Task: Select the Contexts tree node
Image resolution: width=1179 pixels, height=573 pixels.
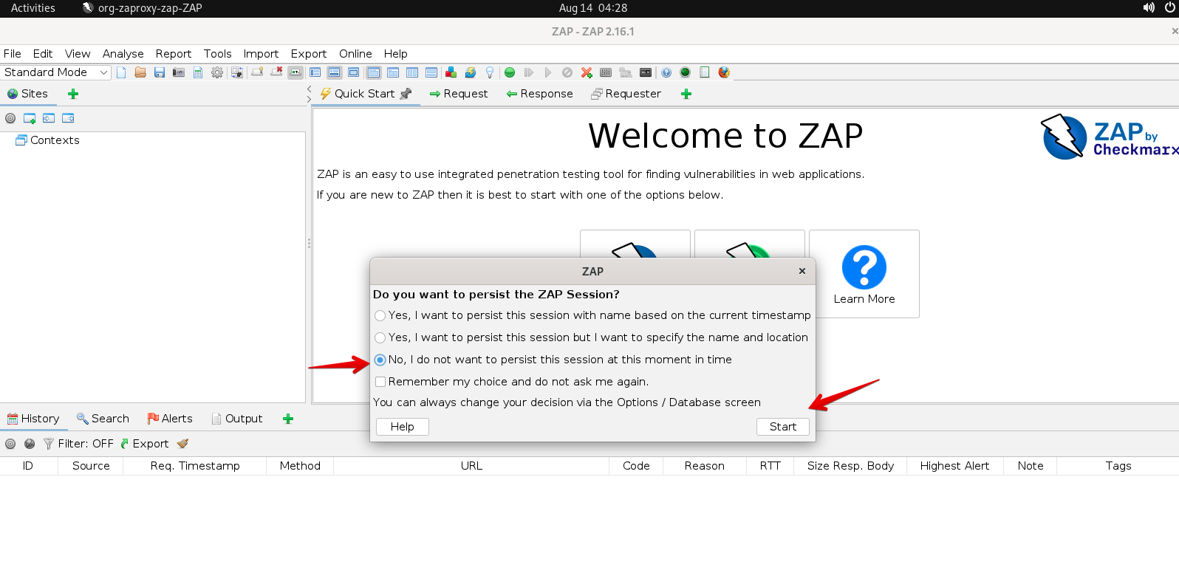Action: (x=55, y=140)
